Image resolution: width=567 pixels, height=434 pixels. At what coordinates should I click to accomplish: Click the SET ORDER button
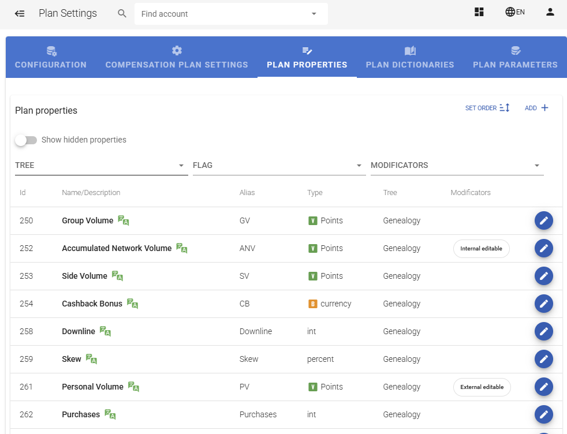coord(487,108)
